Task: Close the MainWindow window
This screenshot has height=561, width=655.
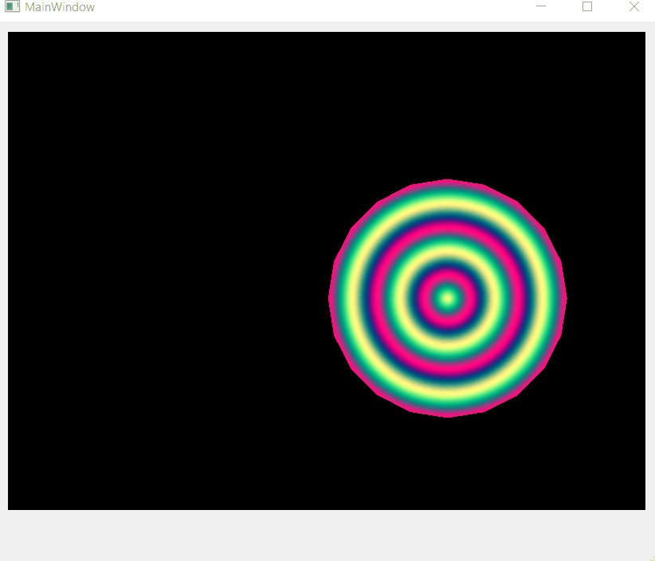Action: (633, 6)
